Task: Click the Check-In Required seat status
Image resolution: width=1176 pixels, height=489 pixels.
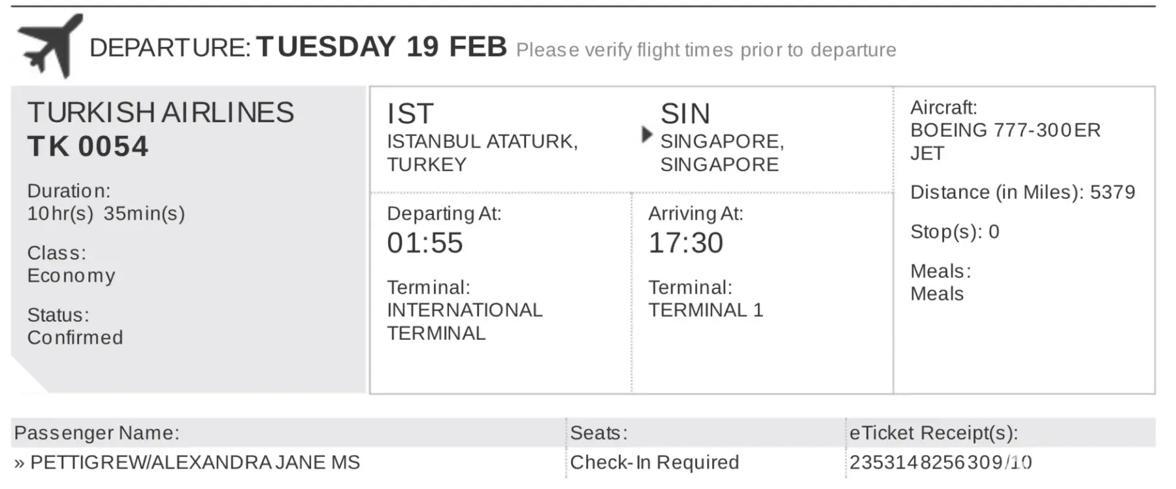Action: click(654, 462)
